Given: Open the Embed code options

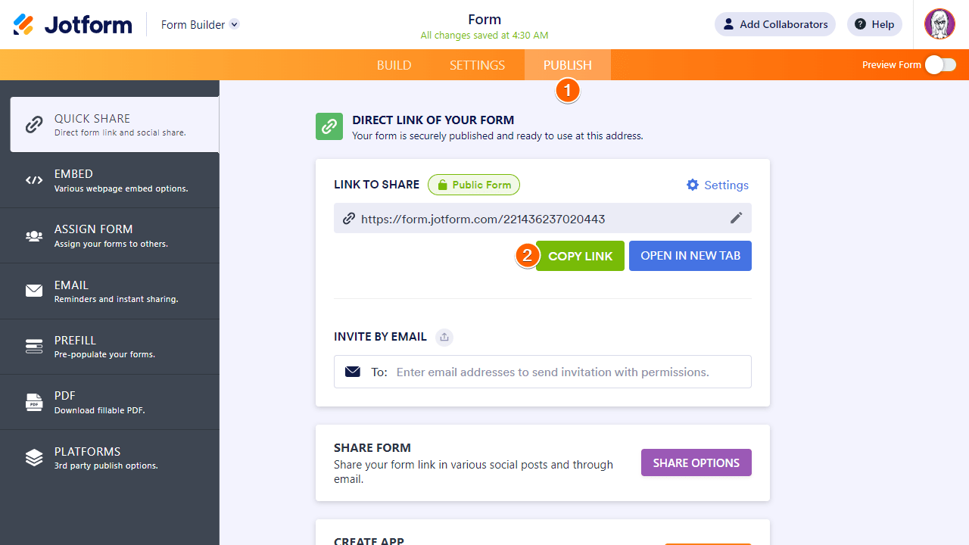Looking at the screenshot, I should click(110, 180).
